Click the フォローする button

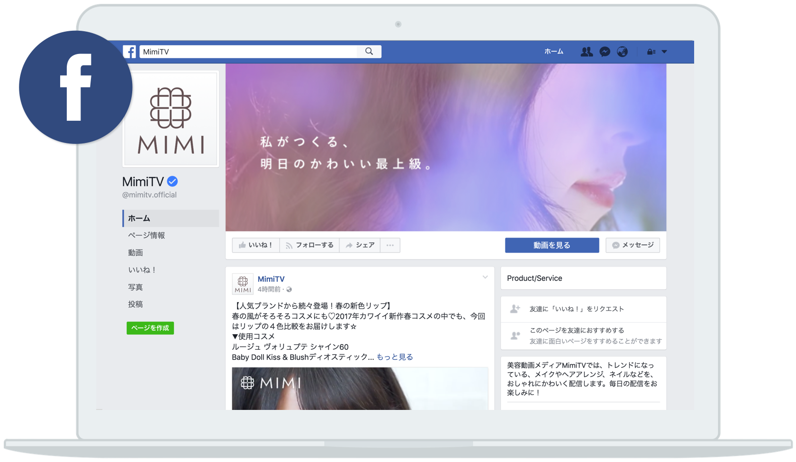tap(309, 245)
